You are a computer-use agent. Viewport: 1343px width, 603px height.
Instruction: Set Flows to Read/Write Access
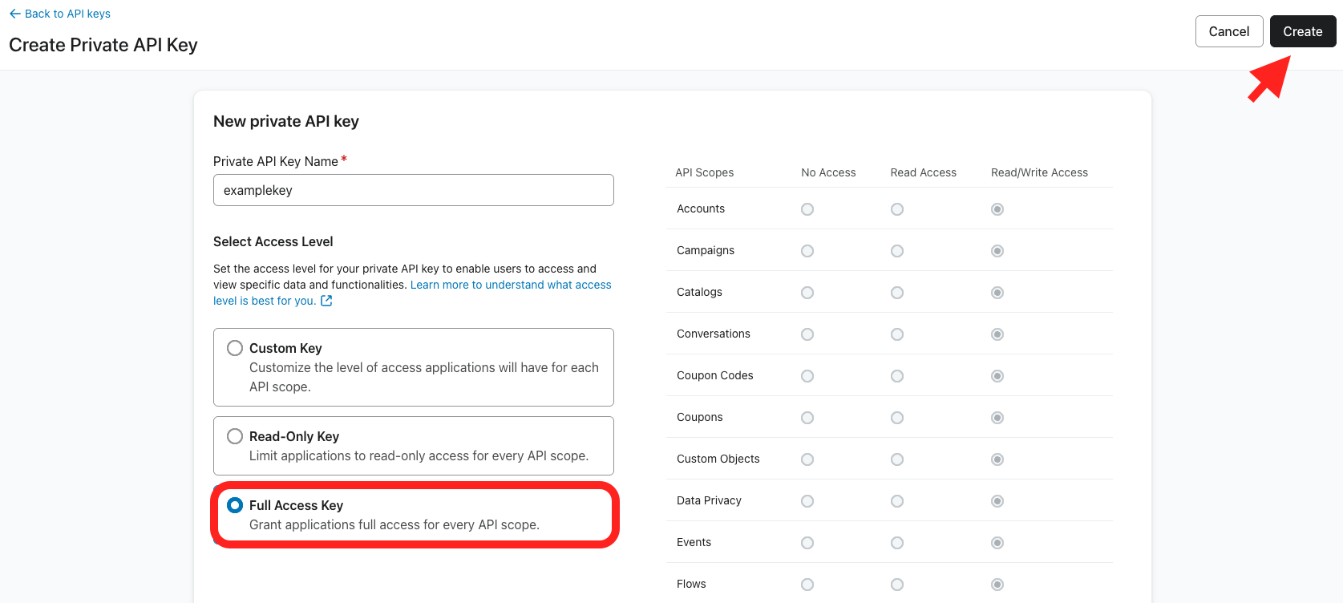[x=997, y=585]
